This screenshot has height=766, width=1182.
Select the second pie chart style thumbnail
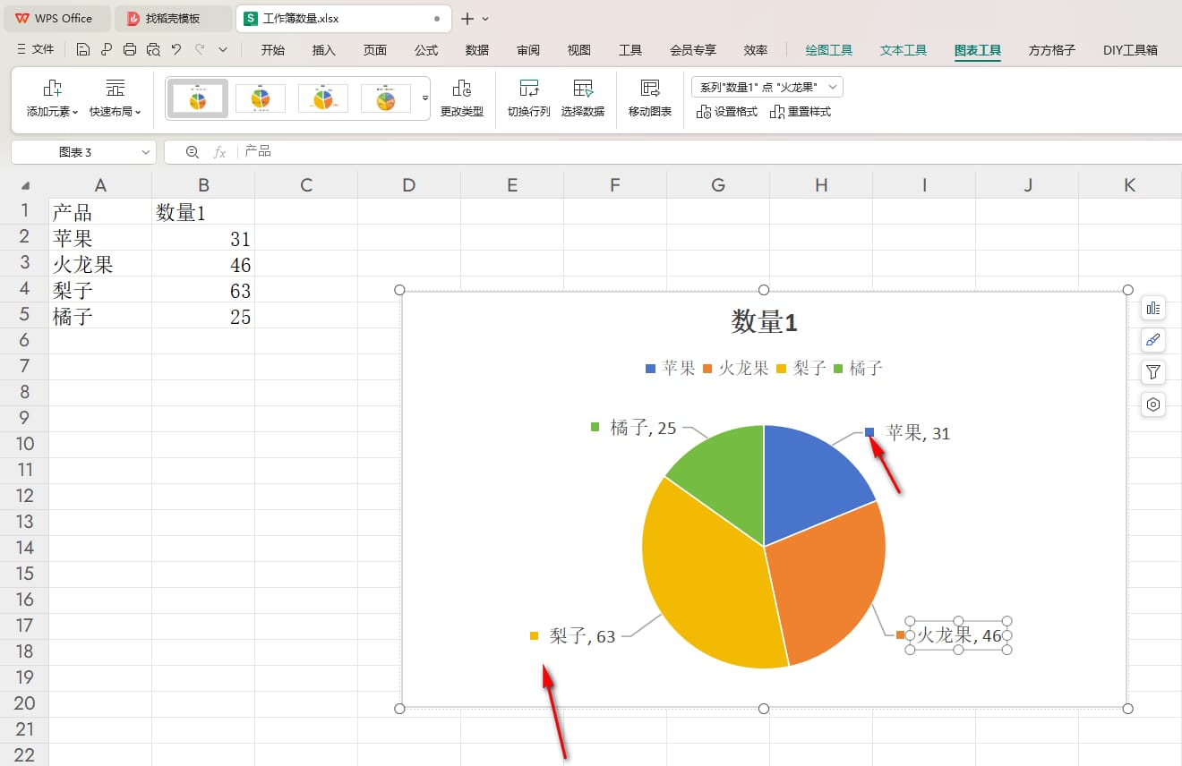[x=261, y=98]
